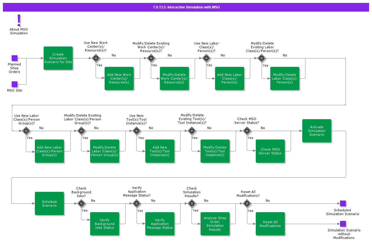Click the MSO Site input icon
This screenshot has width=372, height=245.
point(14,84)
